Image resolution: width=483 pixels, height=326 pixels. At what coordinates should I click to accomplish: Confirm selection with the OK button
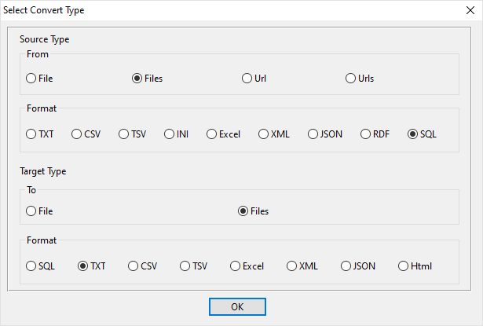237,306
